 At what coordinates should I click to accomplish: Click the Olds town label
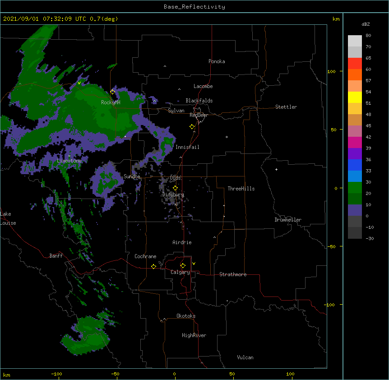click(x=175, y=178)
